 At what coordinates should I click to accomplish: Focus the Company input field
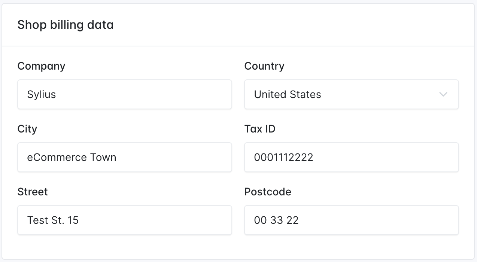(125, 94)
